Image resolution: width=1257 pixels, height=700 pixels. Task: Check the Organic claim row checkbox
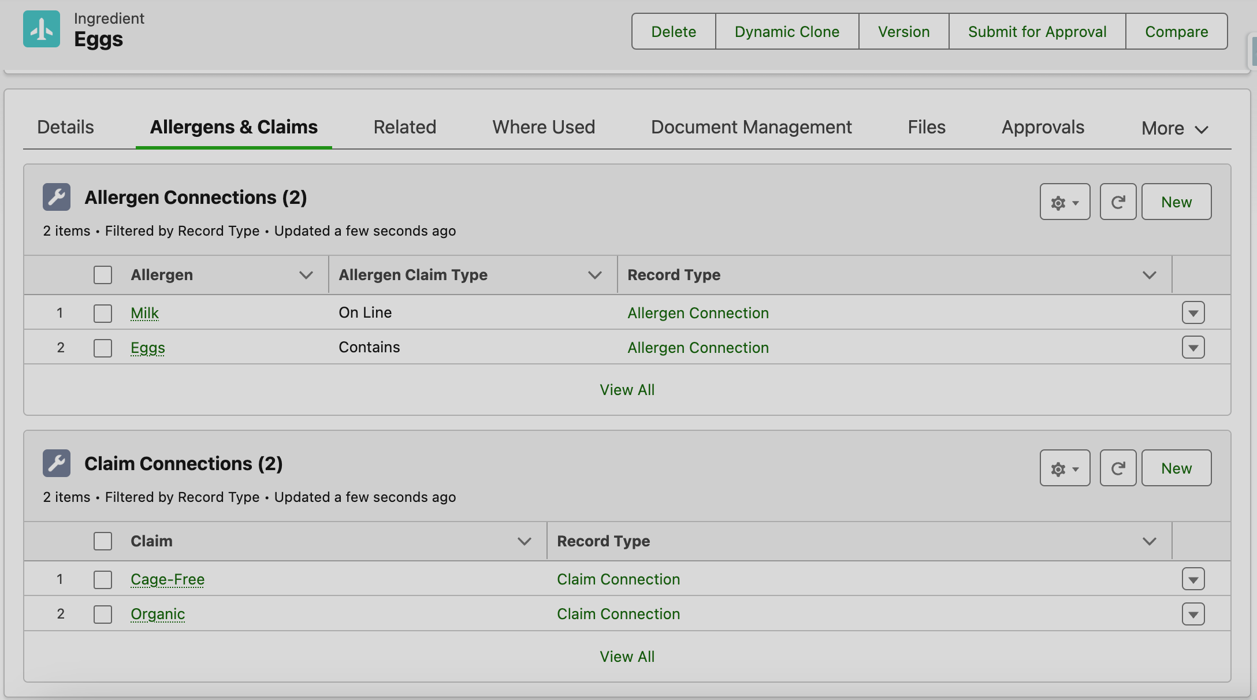pyautogui.click(x=103, y=614)
